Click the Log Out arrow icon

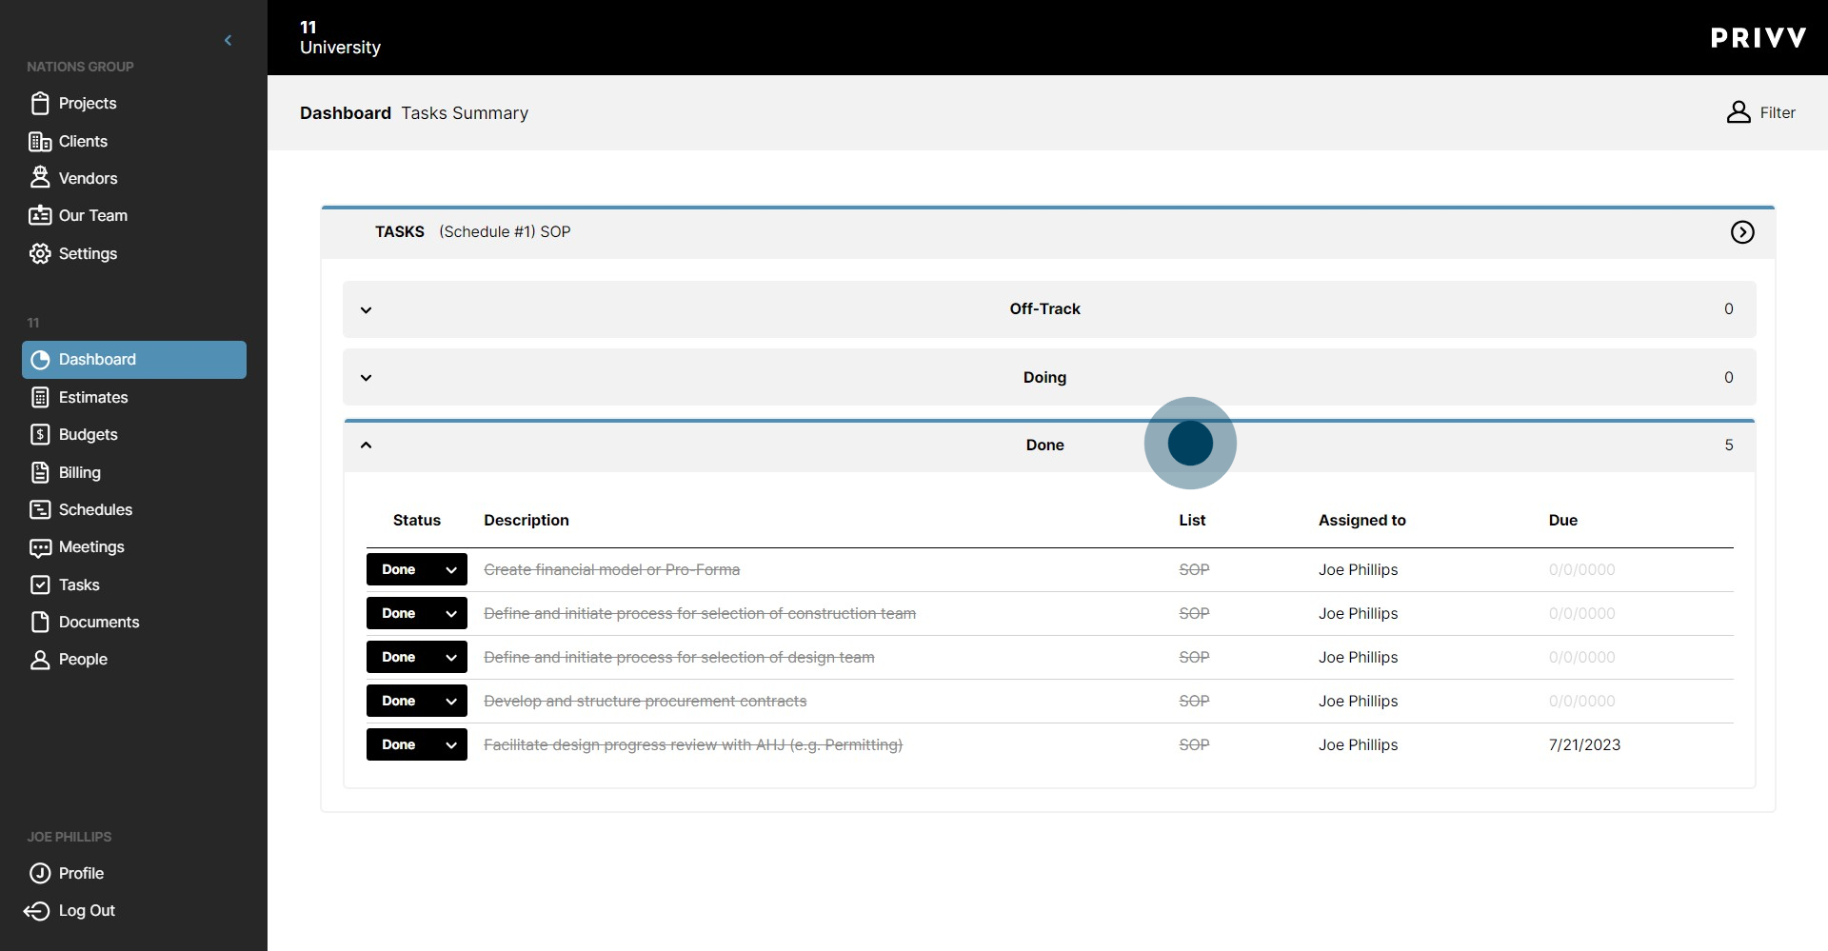coord(36,911)
